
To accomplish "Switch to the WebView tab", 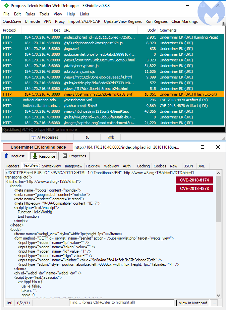I will click(111, 166).
